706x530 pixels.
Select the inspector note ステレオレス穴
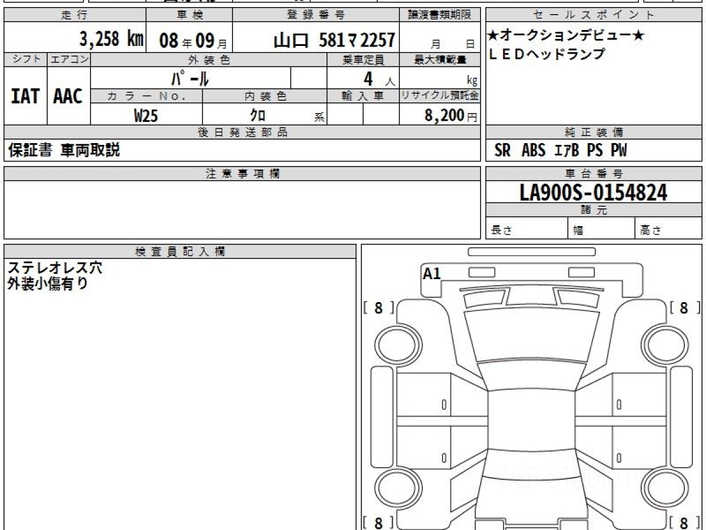click(x=55, y=268)
